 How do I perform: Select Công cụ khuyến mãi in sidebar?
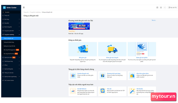11,38
